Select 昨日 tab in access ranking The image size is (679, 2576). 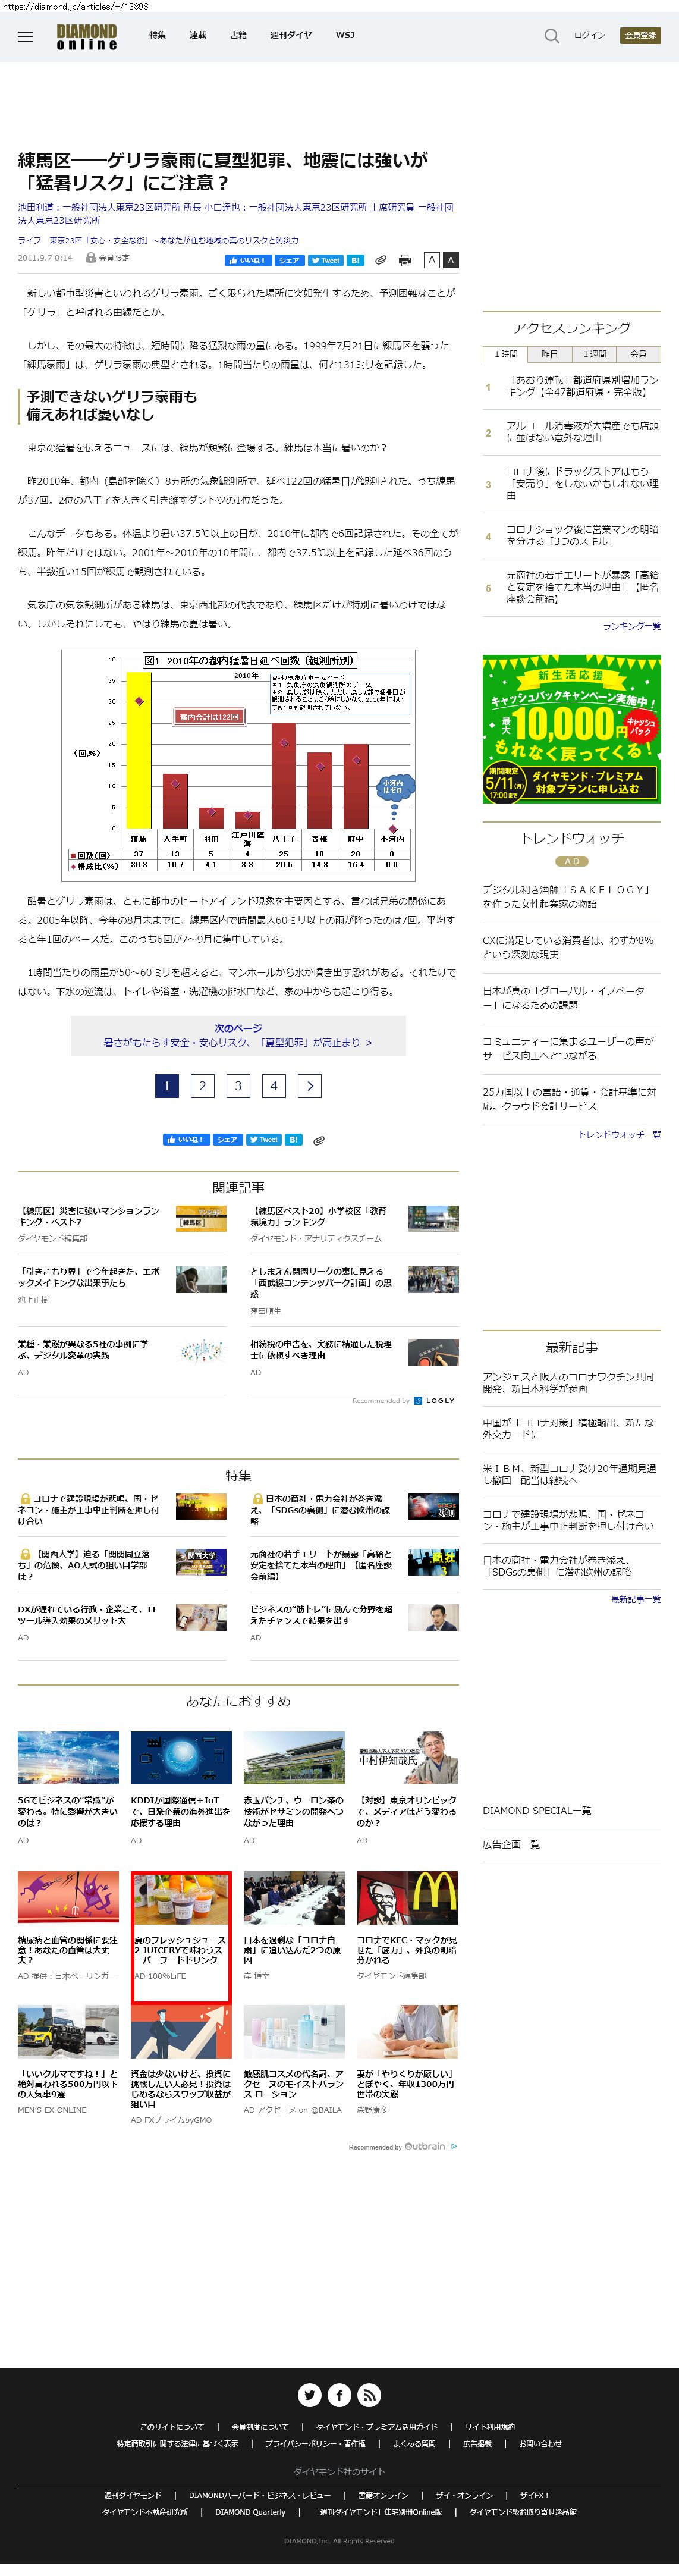[549, 354]
